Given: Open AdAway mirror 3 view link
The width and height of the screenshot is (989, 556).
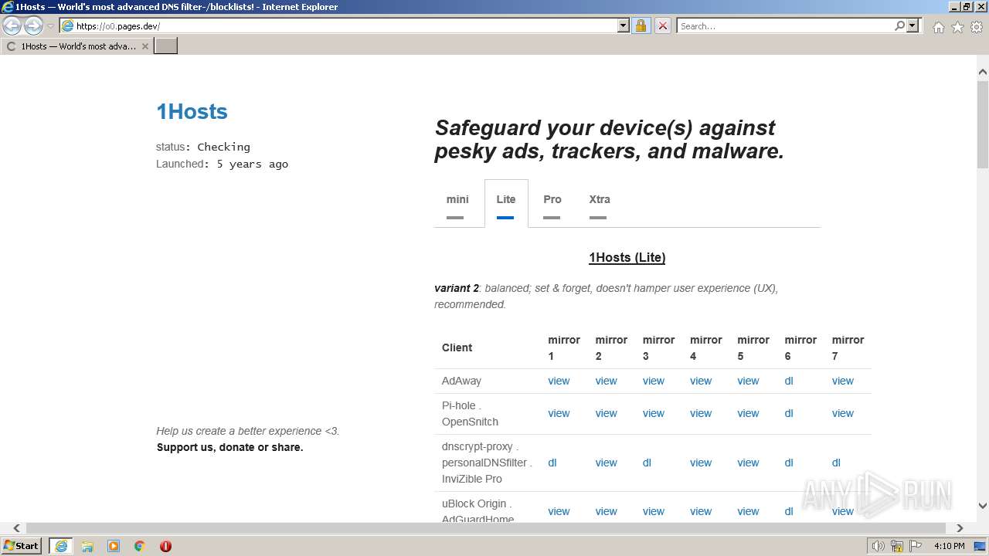Looking at the screenshot, I should [x=653, y=381].
